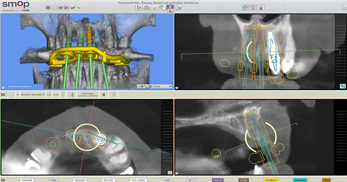Toggle the purple Wax-up layer
Image resolution: width=347 pixels, height=182 pixels.
click(218, 180)
